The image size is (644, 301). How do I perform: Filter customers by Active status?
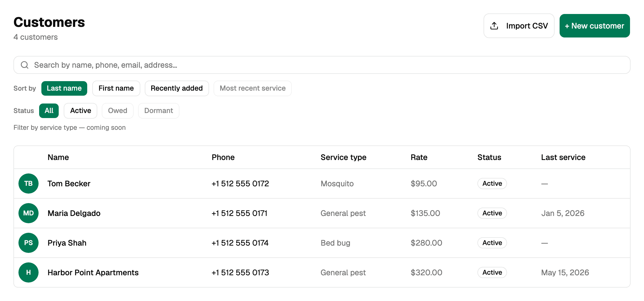click(x=80, y=111)
